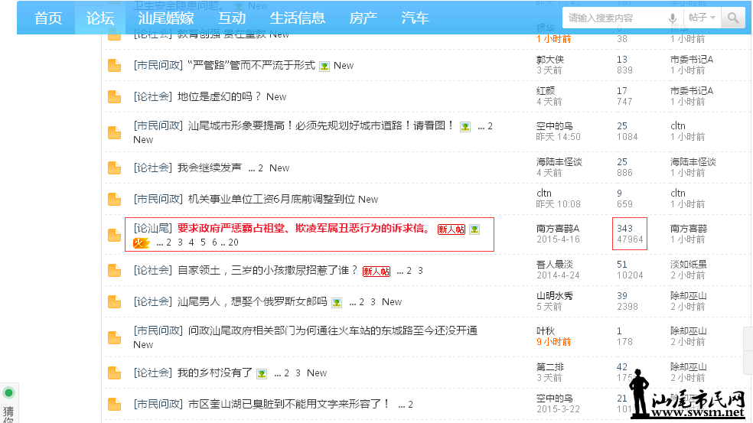Viewport: 753px width, 423px height.
Task: Open the red-titled 要求政府严惩 thread
Action: click(x=304, y=228)
